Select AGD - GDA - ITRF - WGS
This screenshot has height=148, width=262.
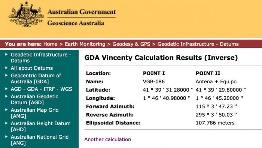pos(42,89)
